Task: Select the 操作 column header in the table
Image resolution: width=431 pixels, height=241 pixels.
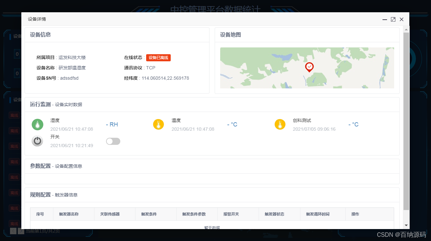Action: 355,214
